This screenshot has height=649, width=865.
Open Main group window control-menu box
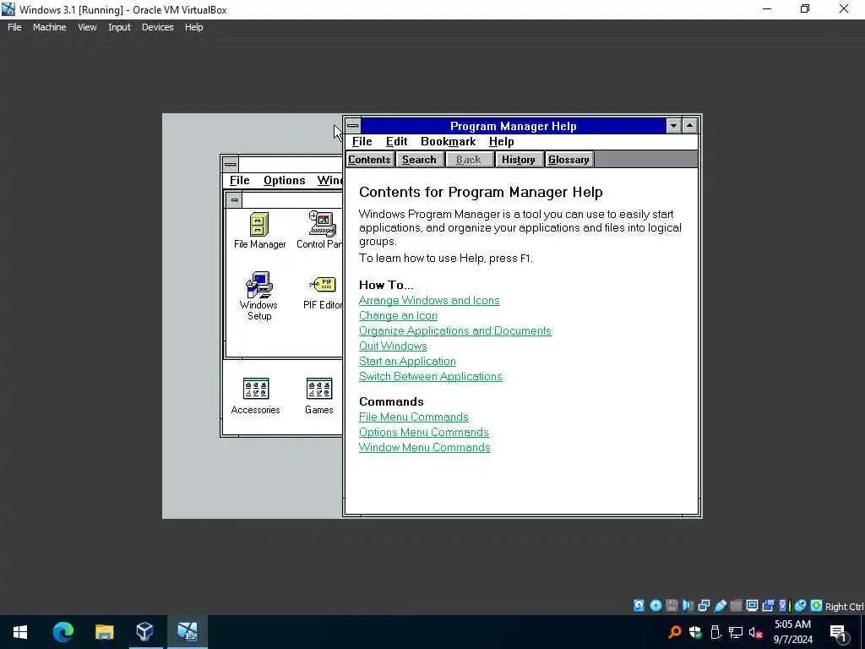pyautogui.click(x=235, y=199)
